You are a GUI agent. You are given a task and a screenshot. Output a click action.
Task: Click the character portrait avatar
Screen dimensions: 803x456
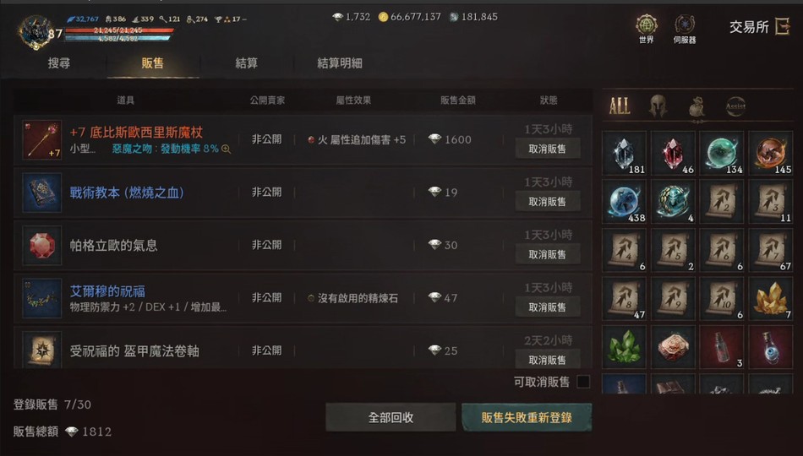pyautogui.click(x=36, y=32)
